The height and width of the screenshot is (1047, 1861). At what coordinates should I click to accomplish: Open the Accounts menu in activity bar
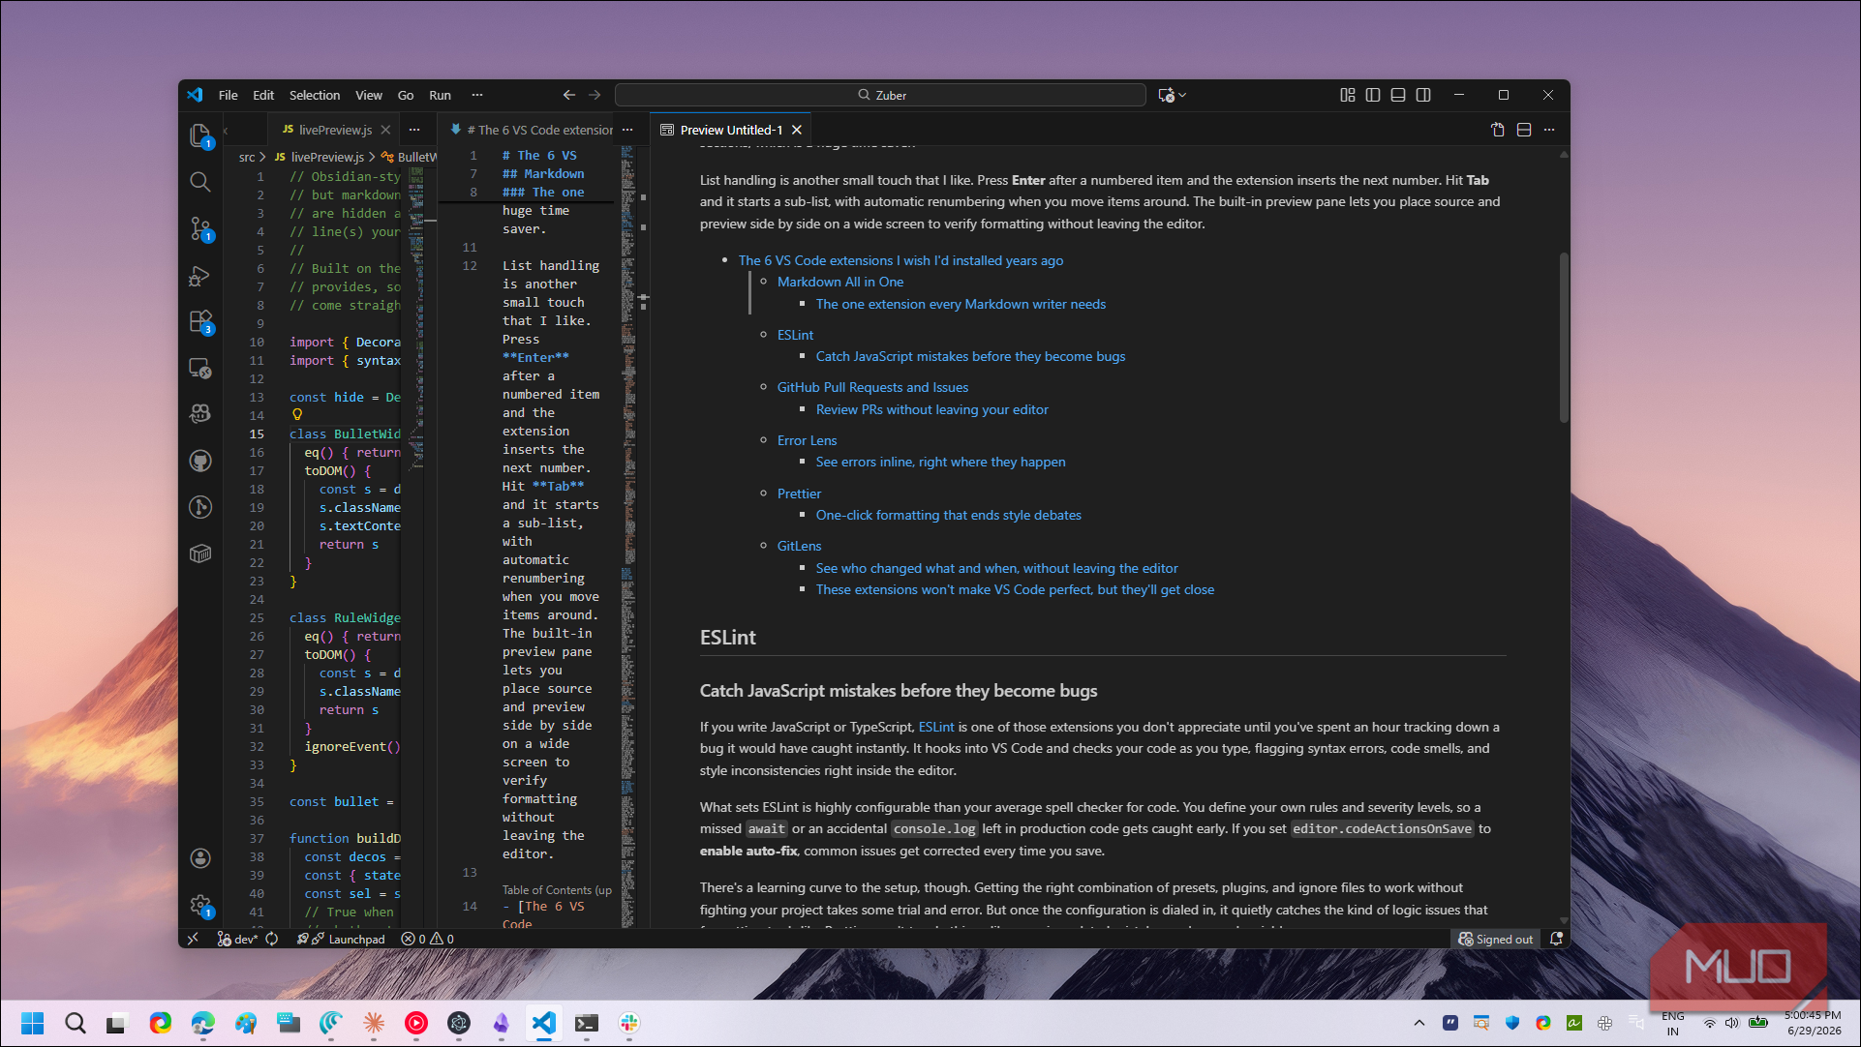click(x=200, y=858)
